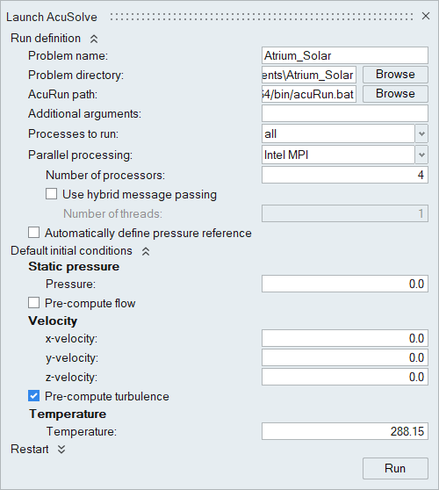Enable the Pre-compute flow checkbox

(x=33, y=302)
